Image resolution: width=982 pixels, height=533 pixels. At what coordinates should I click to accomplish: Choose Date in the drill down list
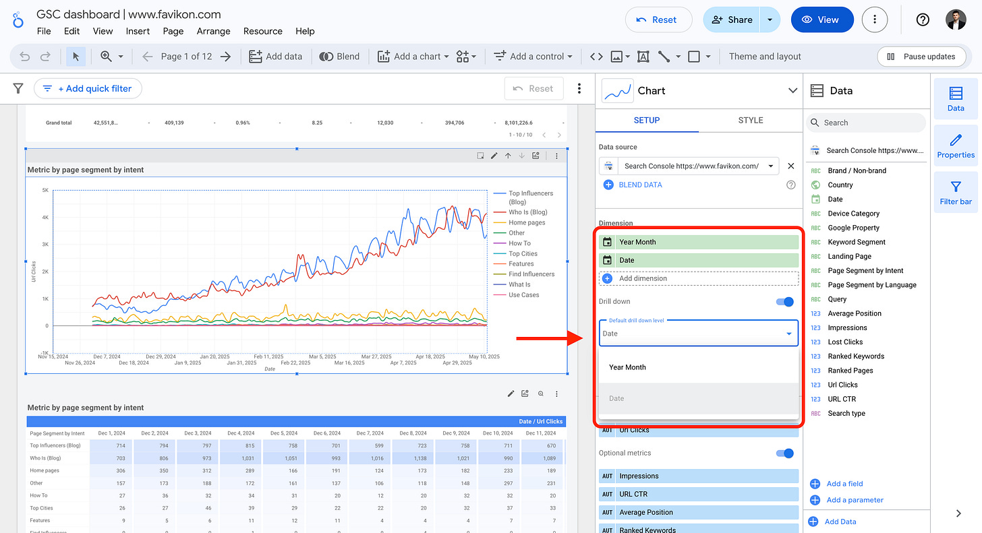tap(698, 398)
